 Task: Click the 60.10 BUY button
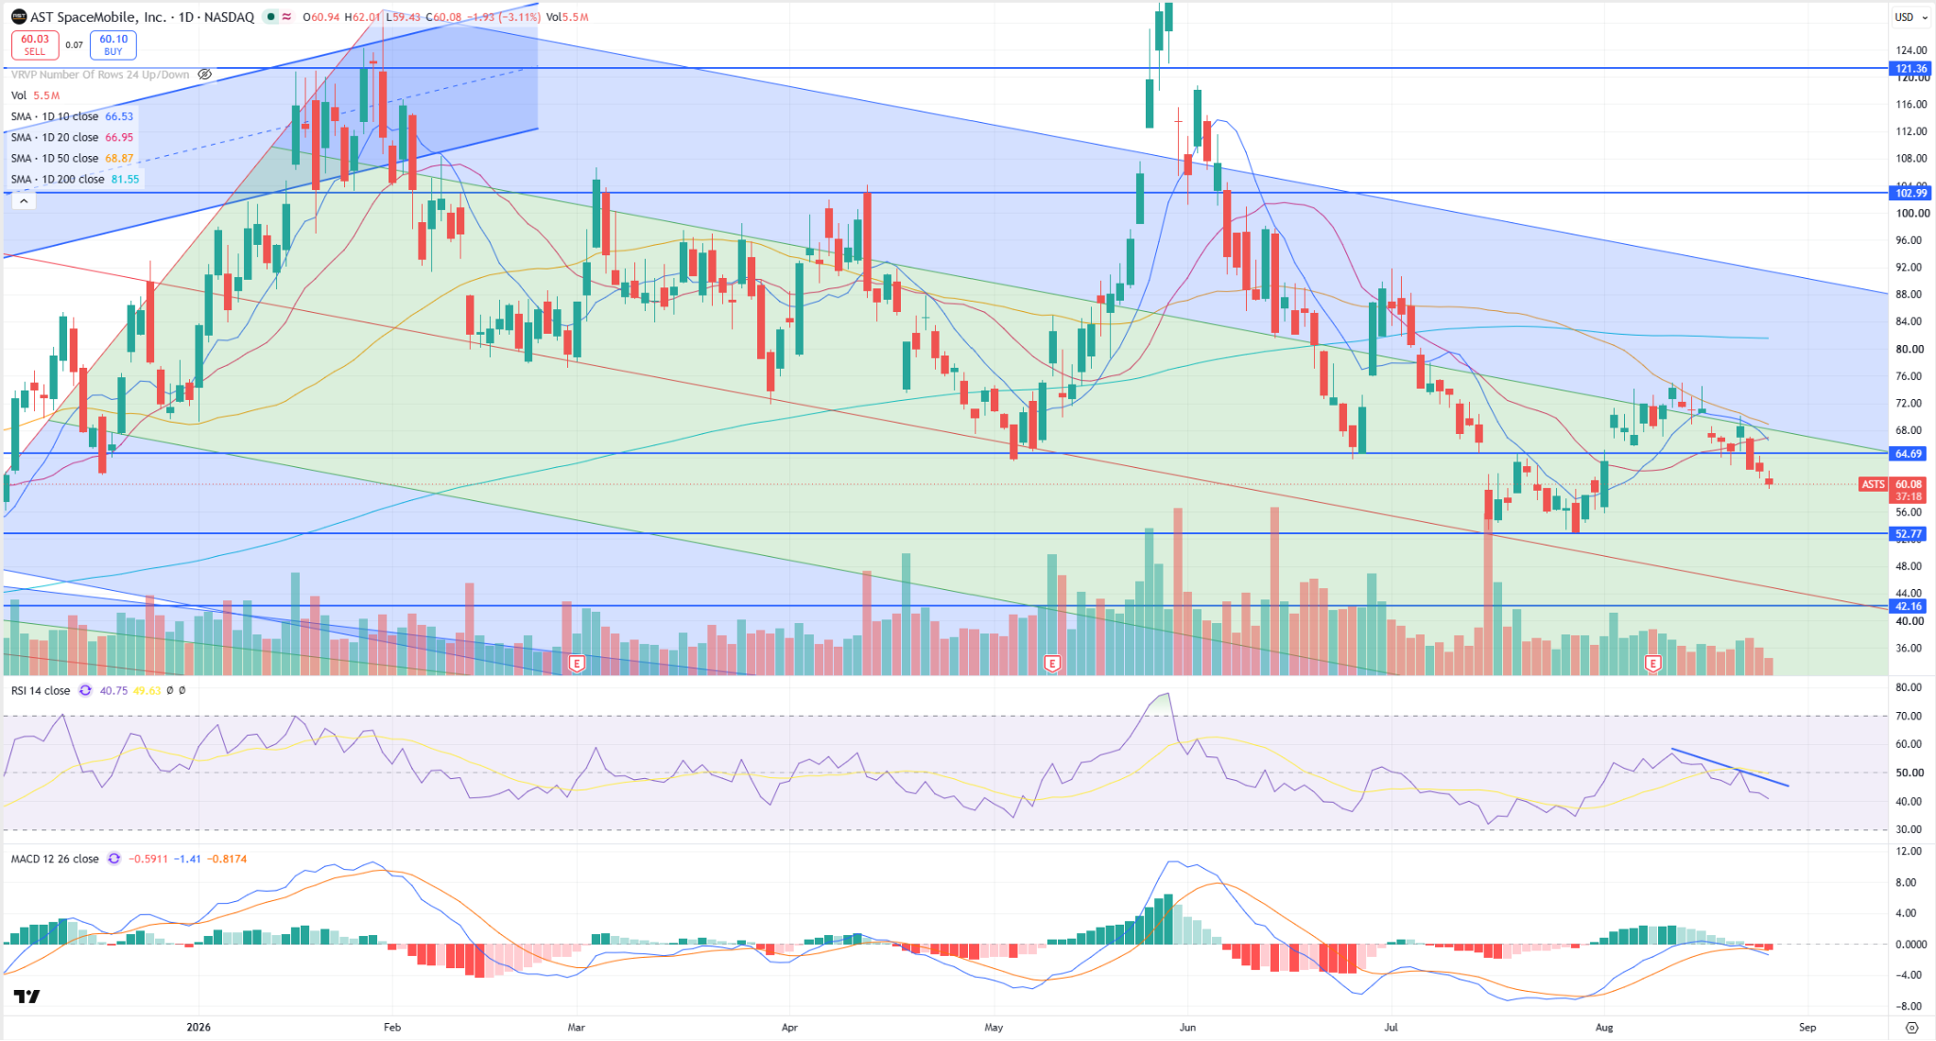click(113, 44)
